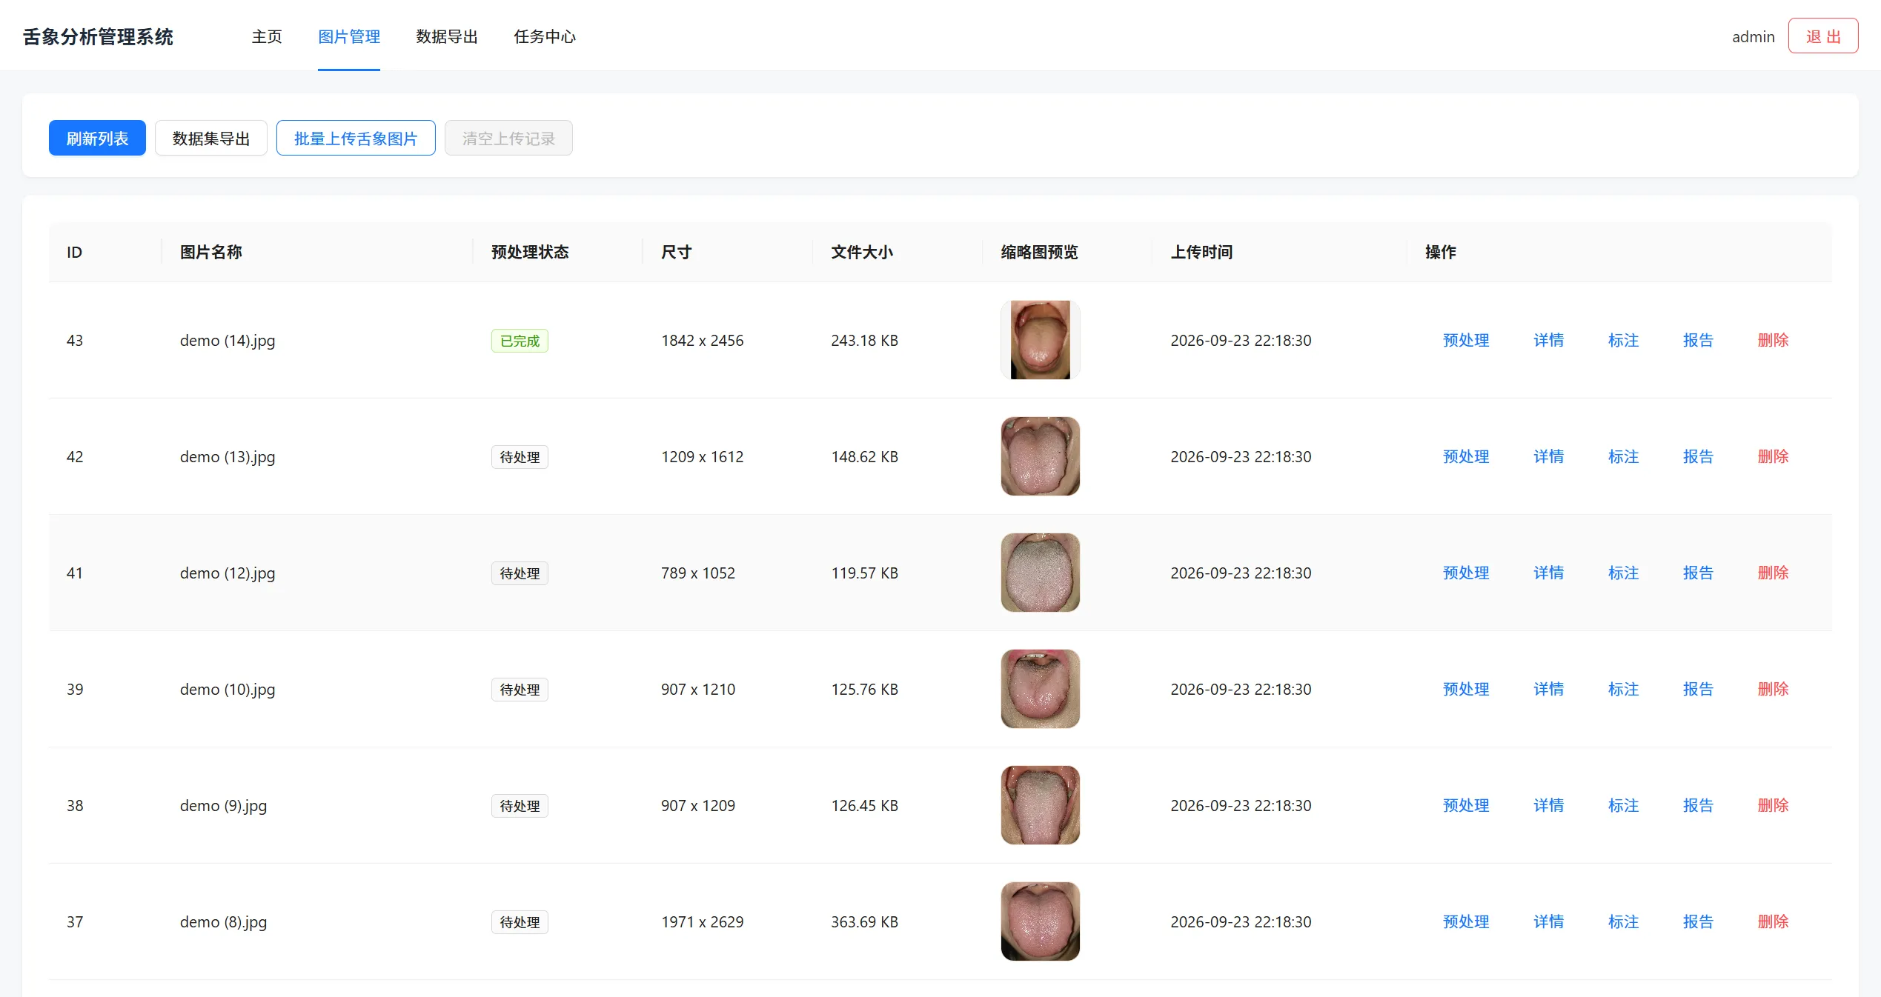Open the 主页 nav tab
This screenshot has width=1881, height=997.
[x=267, y=36]
